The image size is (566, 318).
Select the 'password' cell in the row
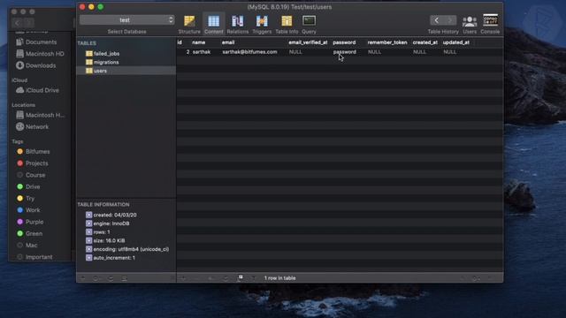pyautogui.click(x=345, y=52)
